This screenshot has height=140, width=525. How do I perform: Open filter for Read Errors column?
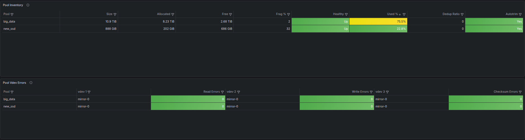tap(222, 92)
